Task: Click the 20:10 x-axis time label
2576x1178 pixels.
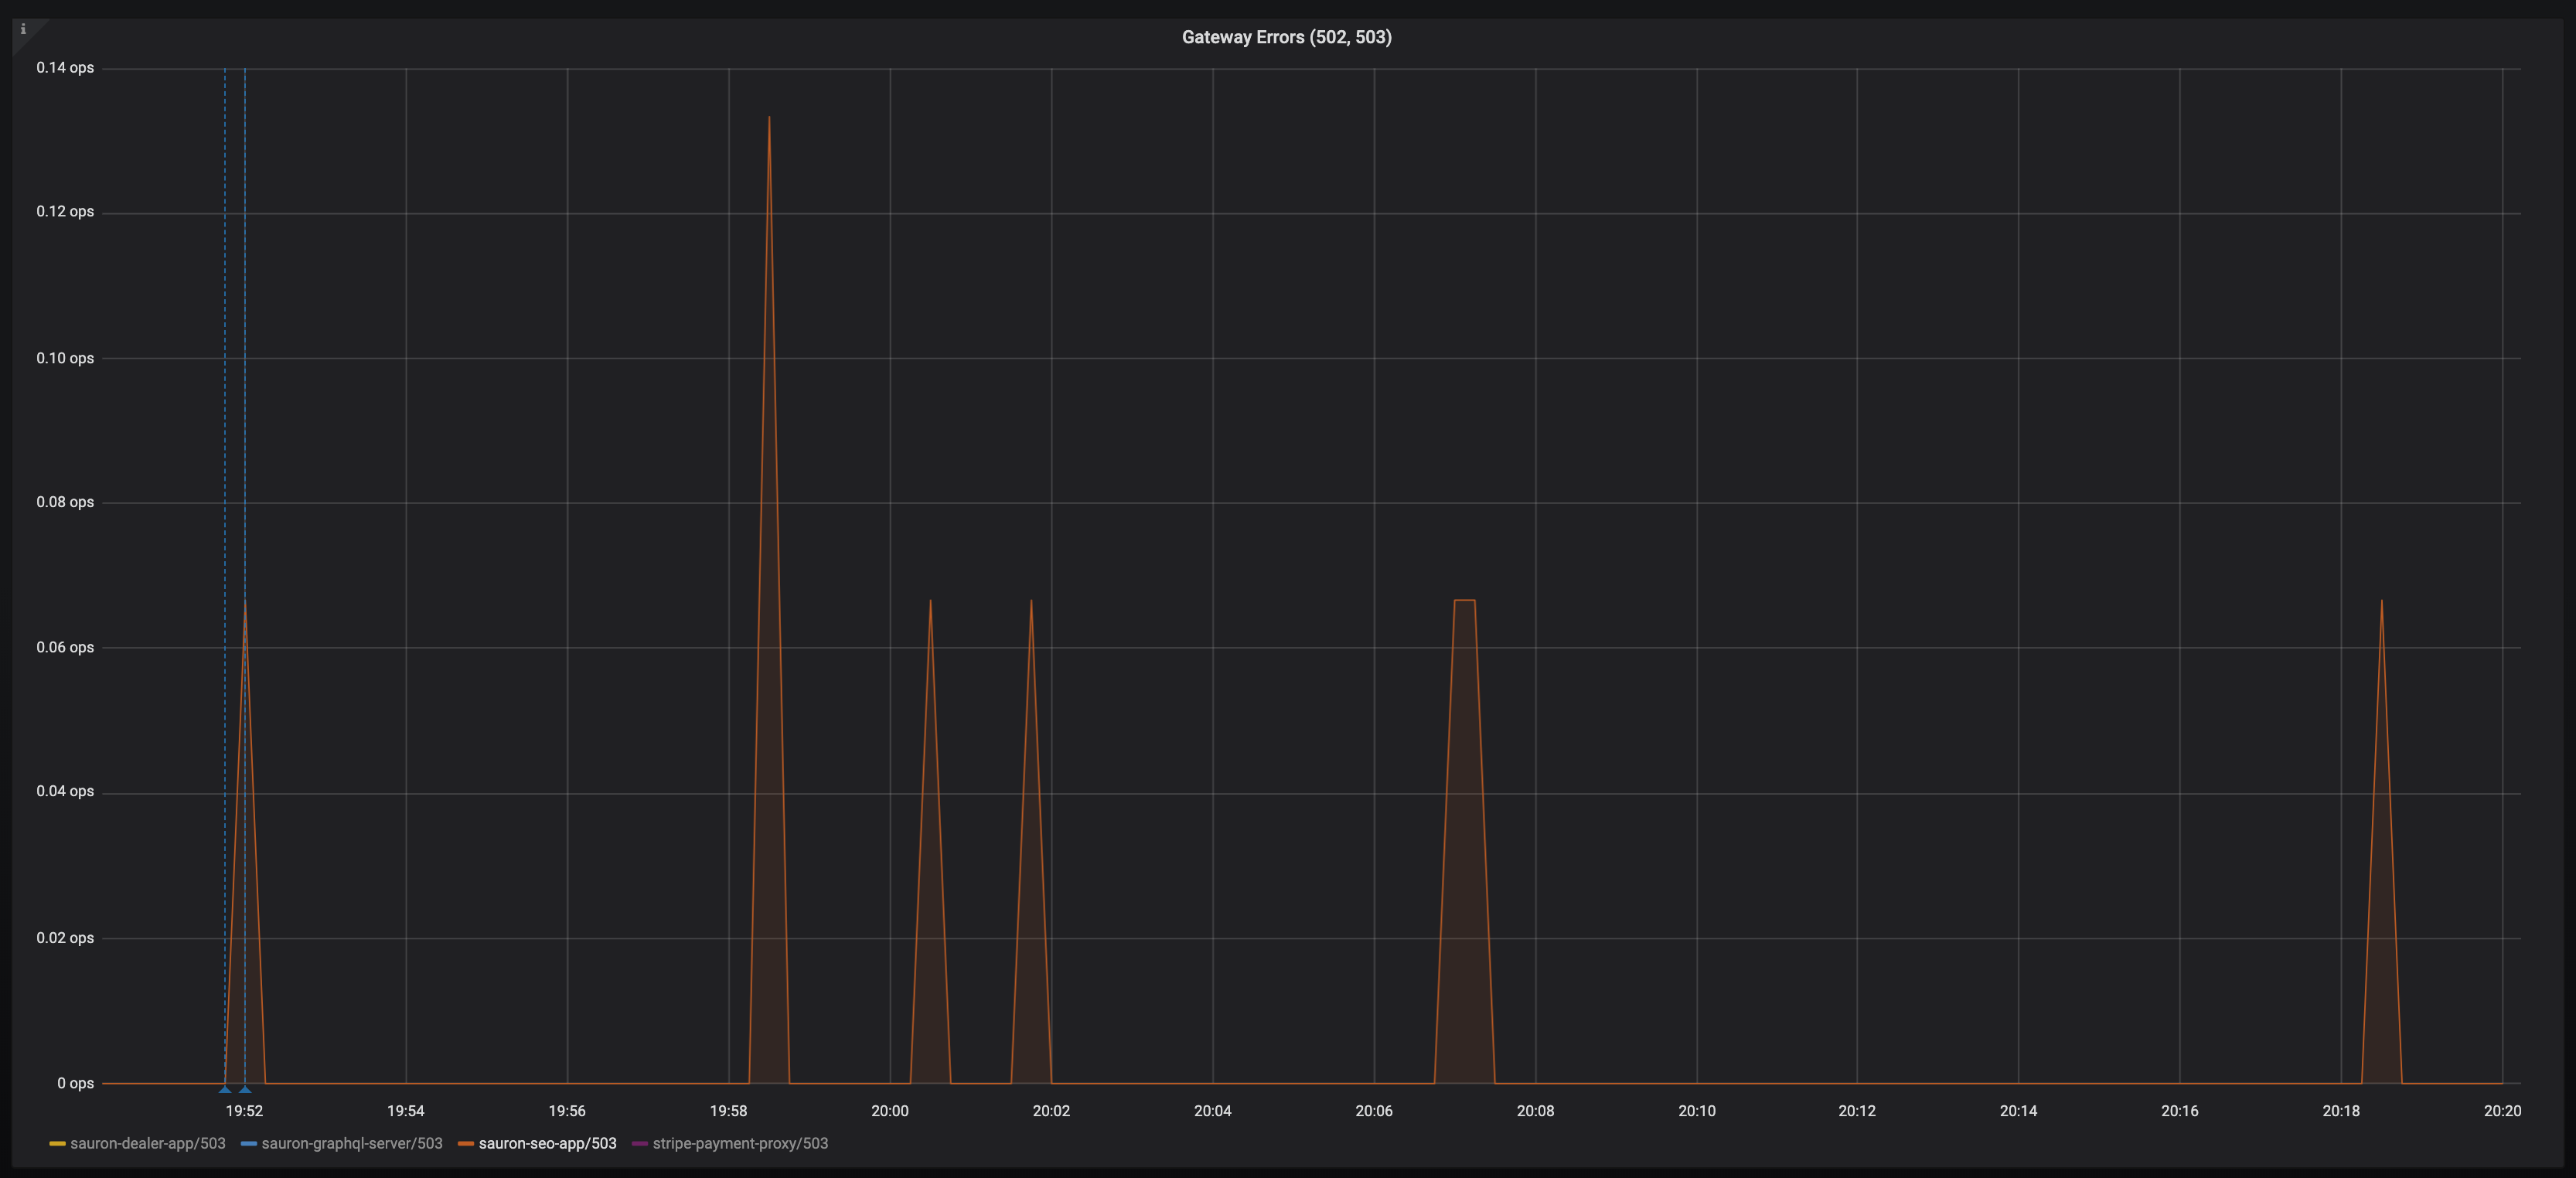Action: (x=1696, y=1110)
